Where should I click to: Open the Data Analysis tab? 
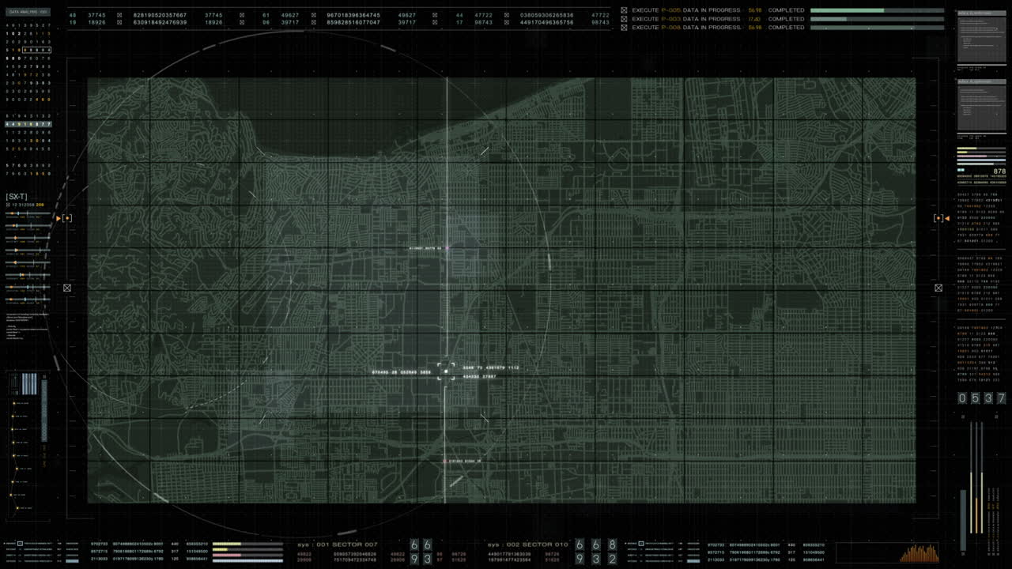[x=28, y=13]
